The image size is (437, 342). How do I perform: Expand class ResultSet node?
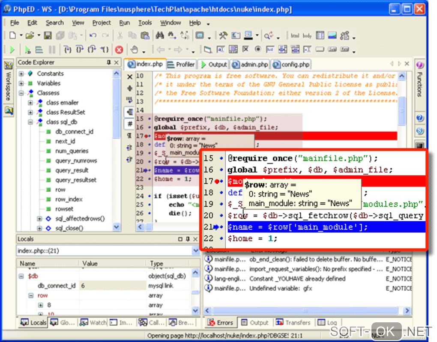tap(30, 112)
